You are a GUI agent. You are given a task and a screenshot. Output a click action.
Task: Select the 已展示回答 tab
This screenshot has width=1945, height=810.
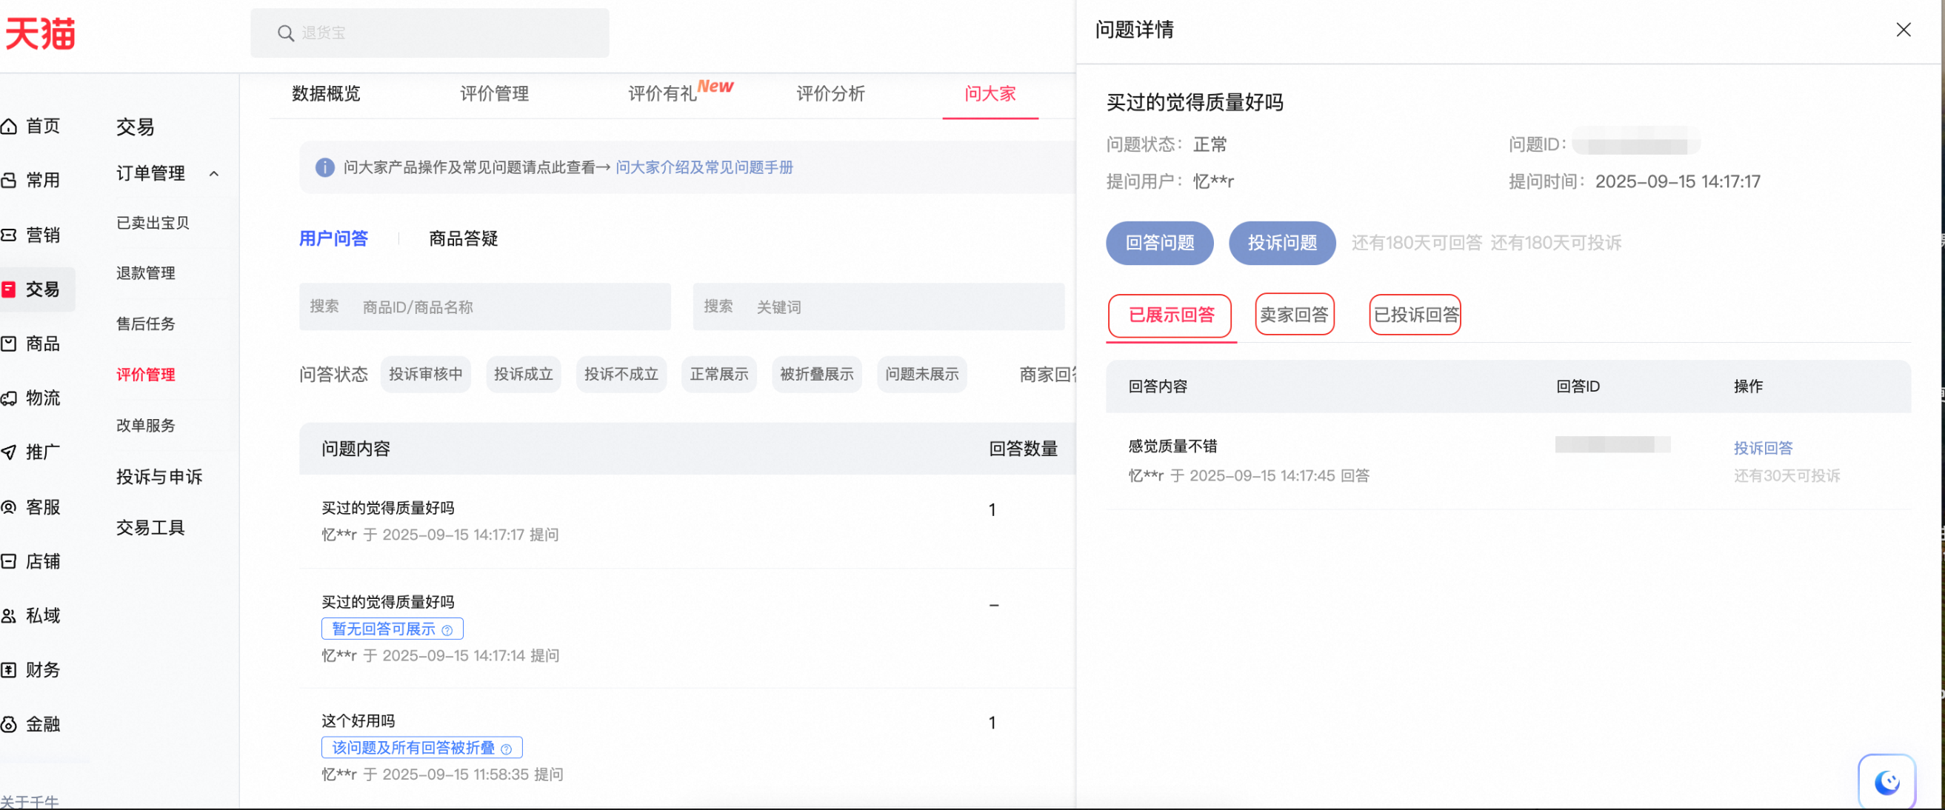1170,315
